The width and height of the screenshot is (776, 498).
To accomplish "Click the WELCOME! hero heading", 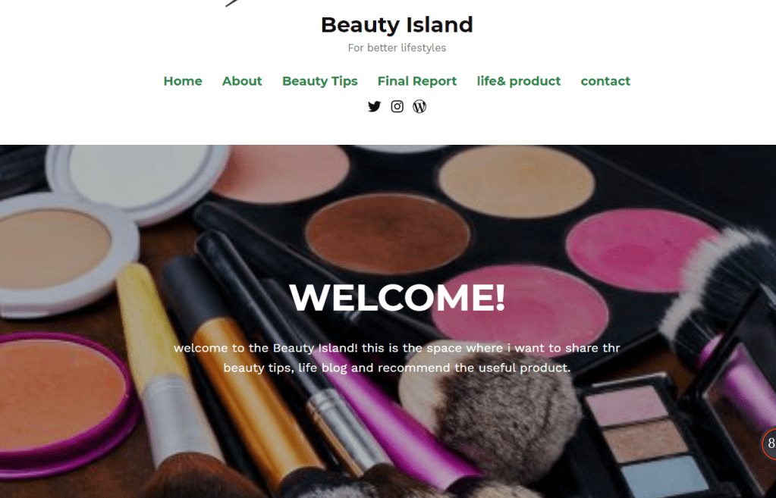I will (x=397, y=297).
